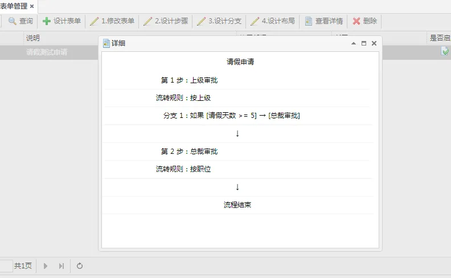Close the 表单管理 tab
Viewport: 451px width, 278px height.
click(x=32, y=6)
